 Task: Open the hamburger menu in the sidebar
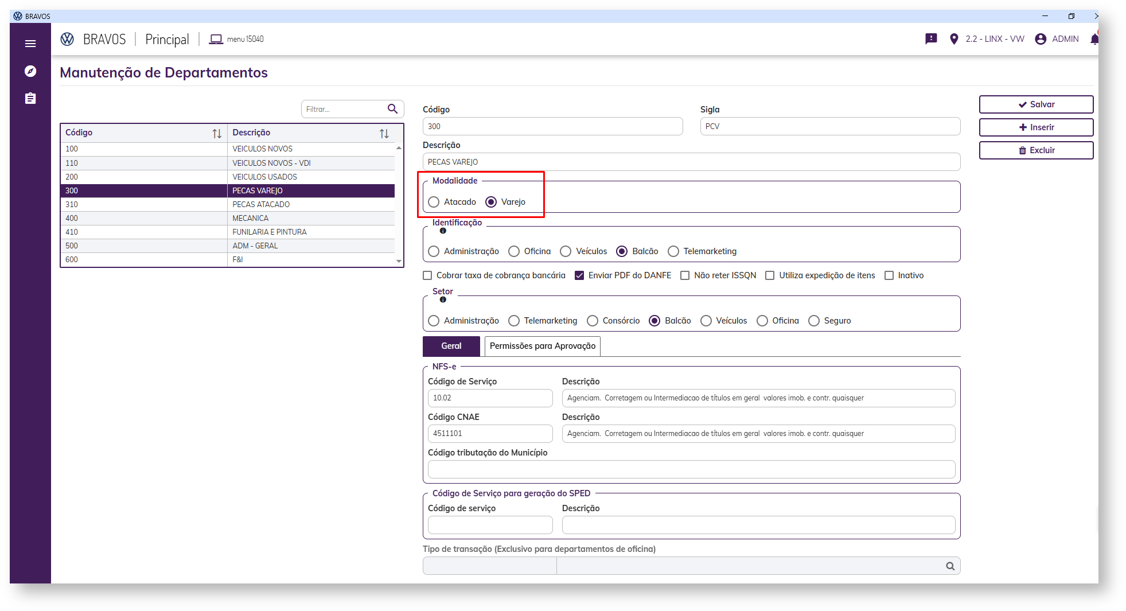coord(30,44)
